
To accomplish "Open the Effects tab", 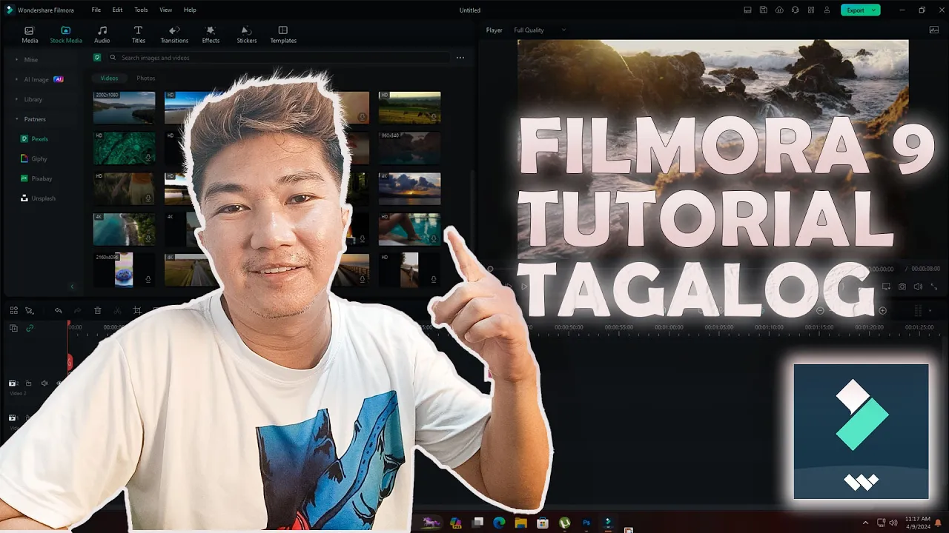I will tap(211, 35).
